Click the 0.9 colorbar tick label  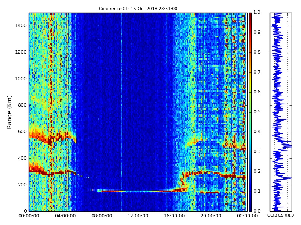(x=257, y=32)
